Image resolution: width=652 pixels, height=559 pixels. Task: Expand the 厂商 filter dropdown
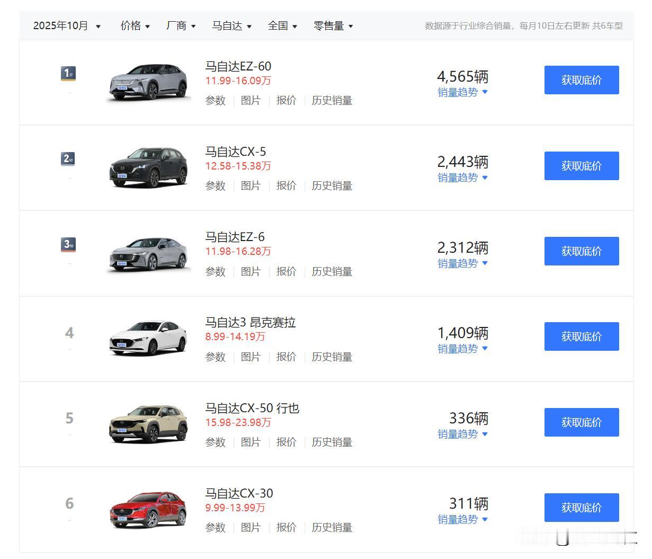[181, 26]
